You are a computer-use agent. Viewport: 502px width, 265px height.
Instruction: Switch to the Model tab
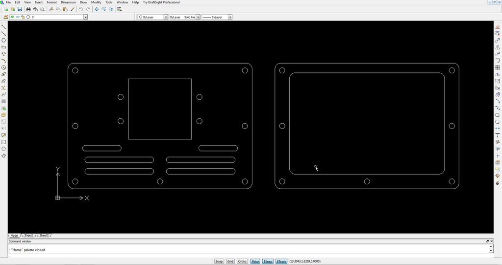coord(14,235)
